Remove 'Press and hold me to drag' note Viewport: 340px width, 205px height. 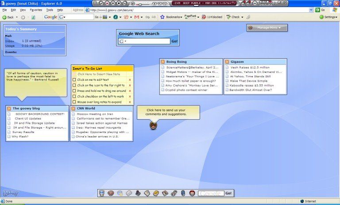pos(130,91)
